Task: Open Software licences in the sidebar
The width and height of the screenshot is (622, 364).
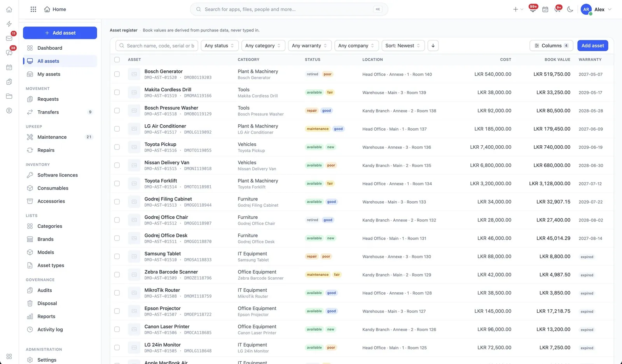Action: tap(60, 175)
